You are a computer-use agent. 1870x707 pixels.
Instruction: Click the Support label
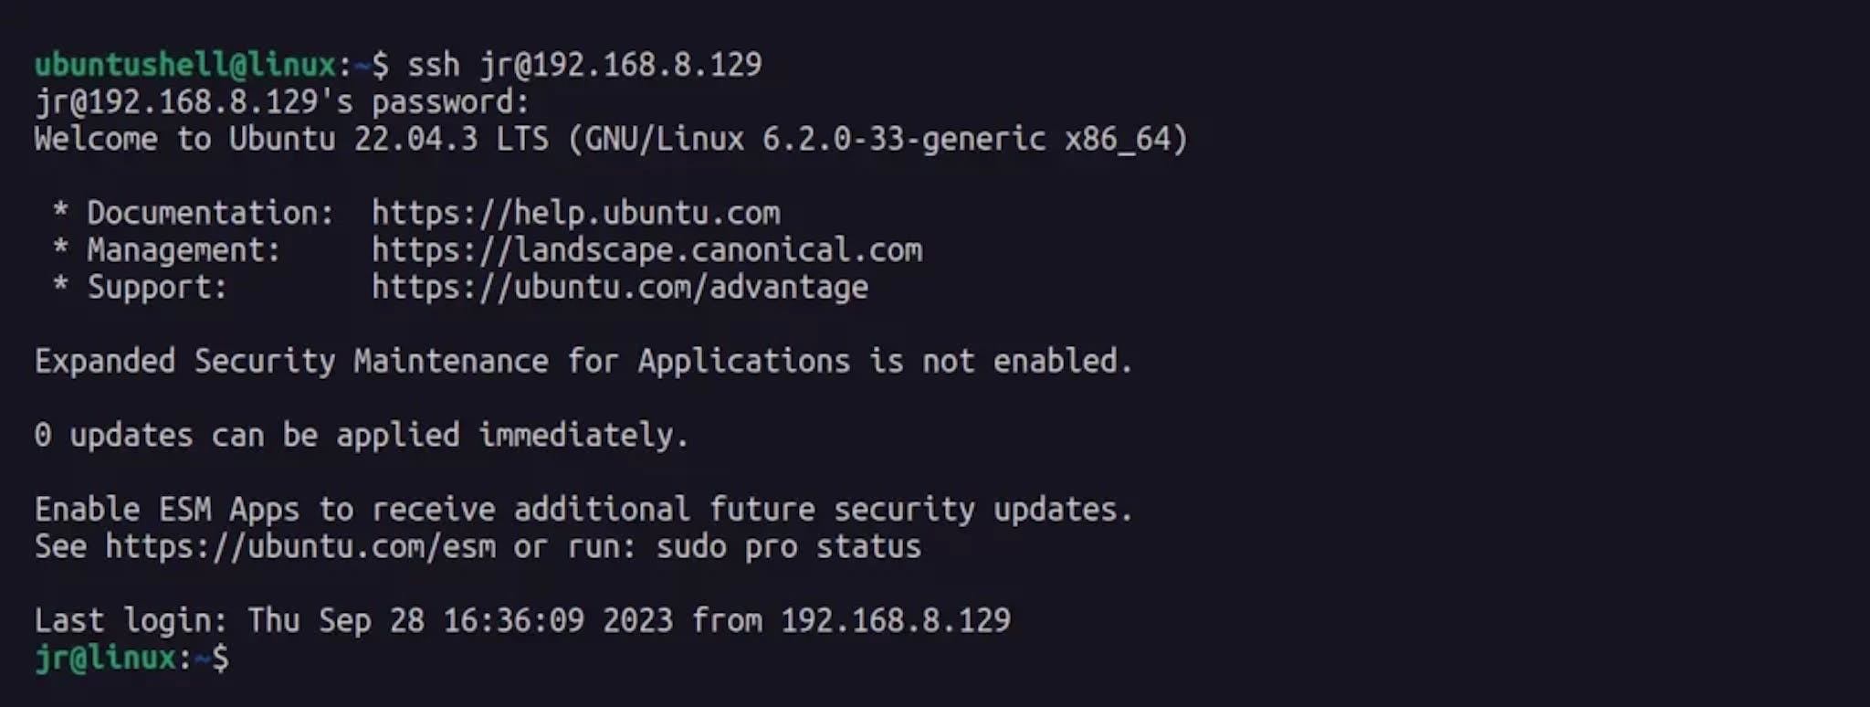click(x=156, y=288)
